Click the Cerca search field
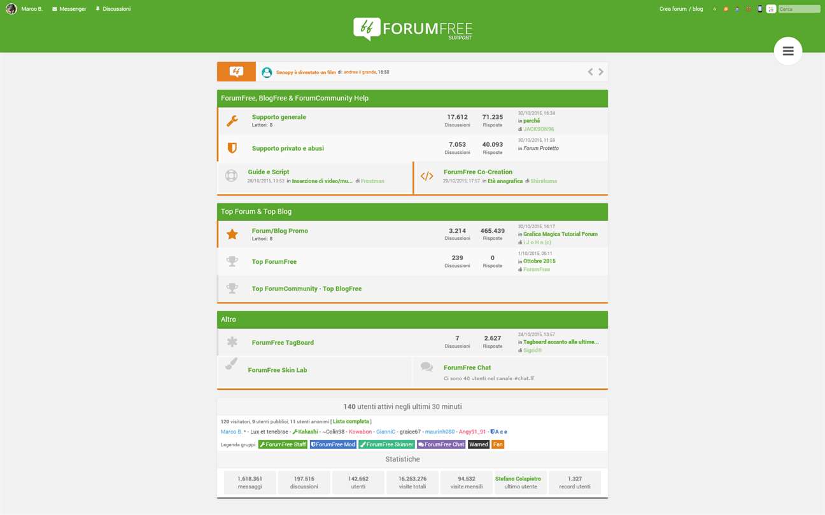The image size is (825, 515). (x=799, y=9)
